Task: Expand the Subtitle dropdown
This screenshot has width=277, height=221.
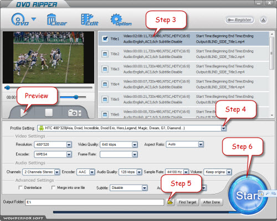Action: click(x=145, y=188)
